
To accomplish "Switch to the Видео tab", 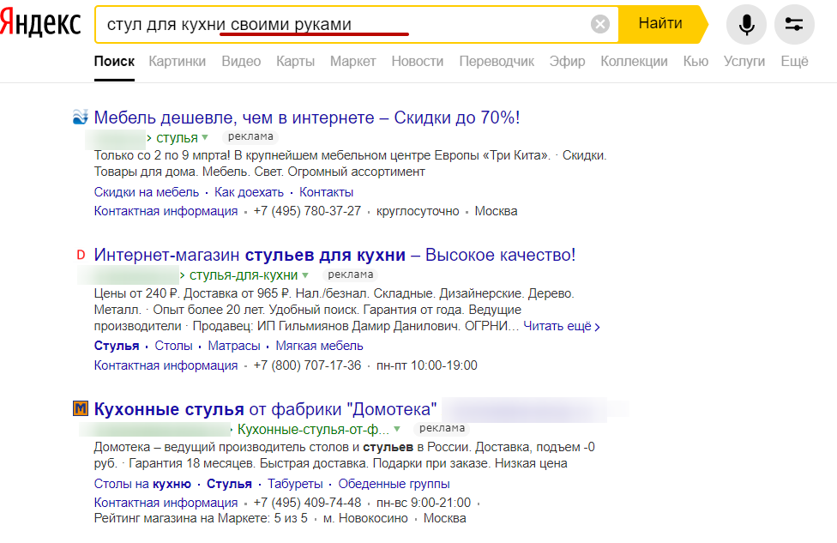I will click(241, 62).
